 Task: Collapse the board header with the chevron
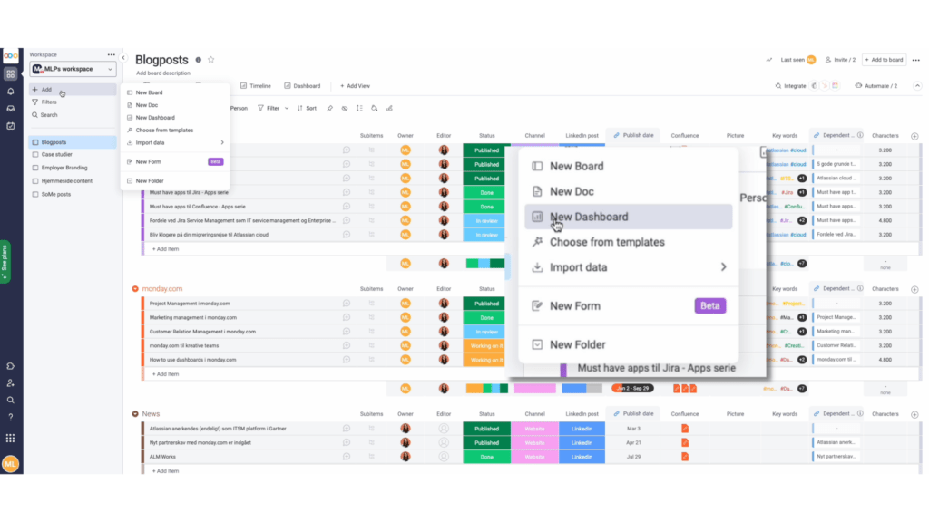[x=917, y=86]
